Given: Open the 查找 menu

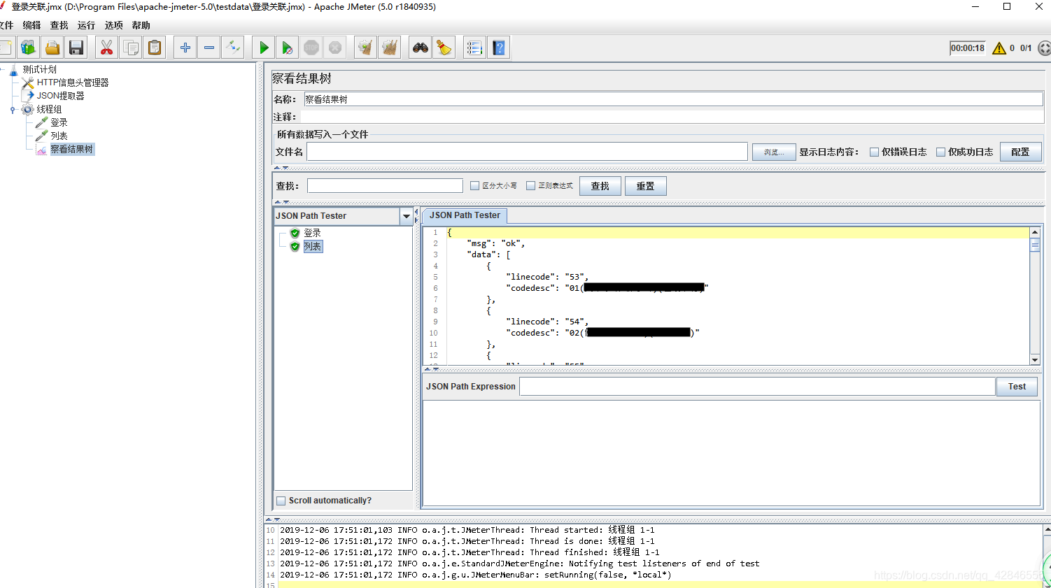Looking at the screenshot, I should pos(59,25).
